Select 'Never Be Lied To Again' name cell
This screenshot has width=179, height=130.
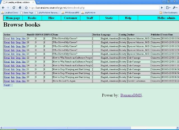72,81
